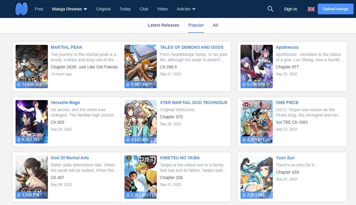This screenshot has height=205, width=356.
Task: Click Yuan Zun cover thumbnail
Action: click(257, 177)
